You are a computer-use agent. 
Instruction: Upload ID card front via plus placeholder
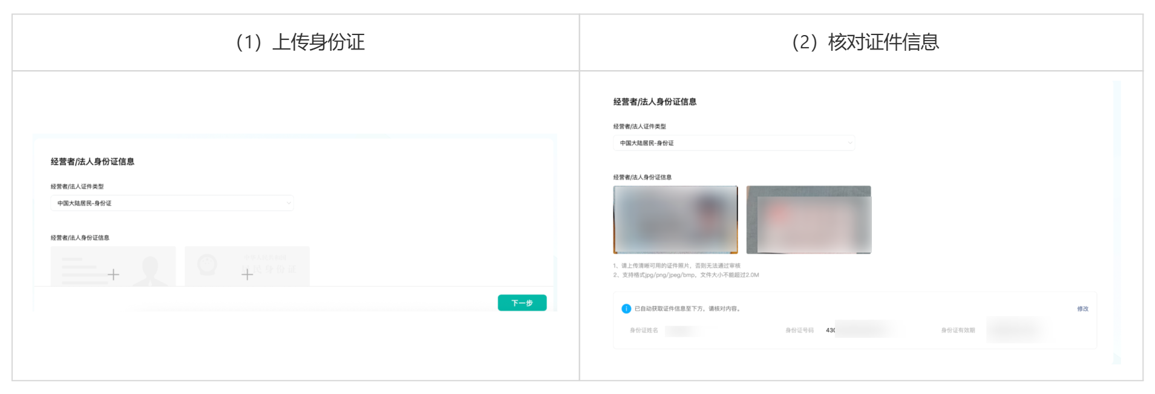click(113, 266)
